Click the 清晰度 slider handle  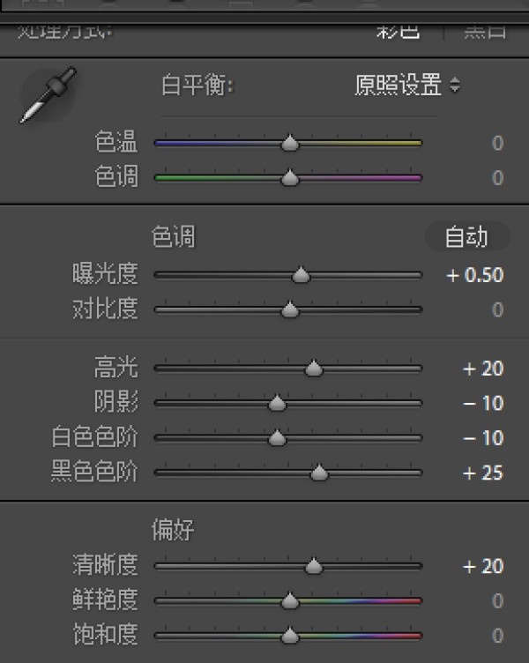[x=314, y=566]
